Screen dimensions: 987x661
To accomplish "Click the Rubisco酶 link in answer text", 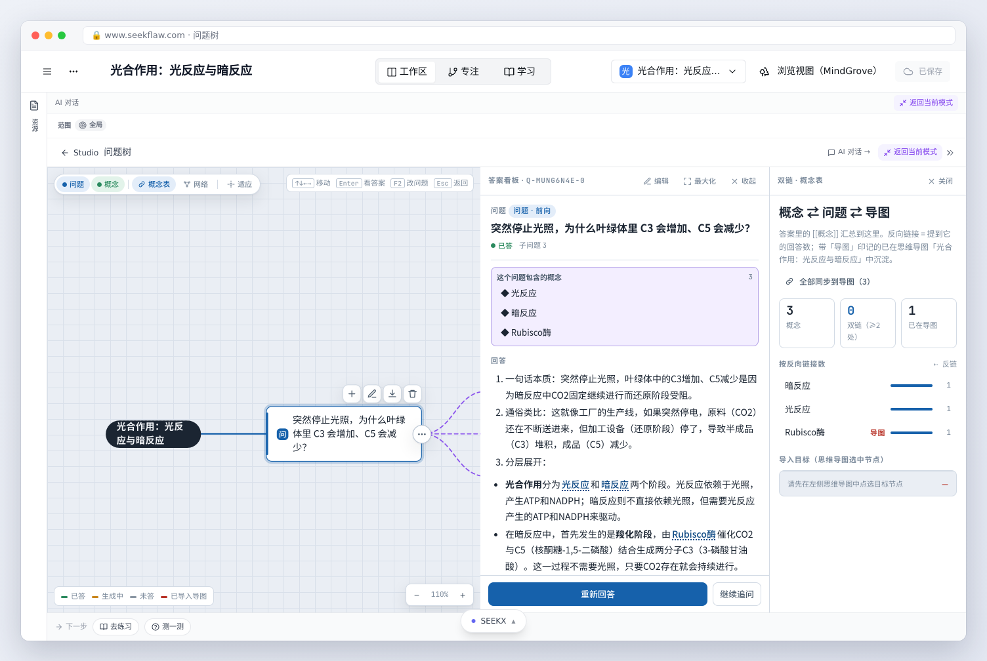I will click(694, 534).
